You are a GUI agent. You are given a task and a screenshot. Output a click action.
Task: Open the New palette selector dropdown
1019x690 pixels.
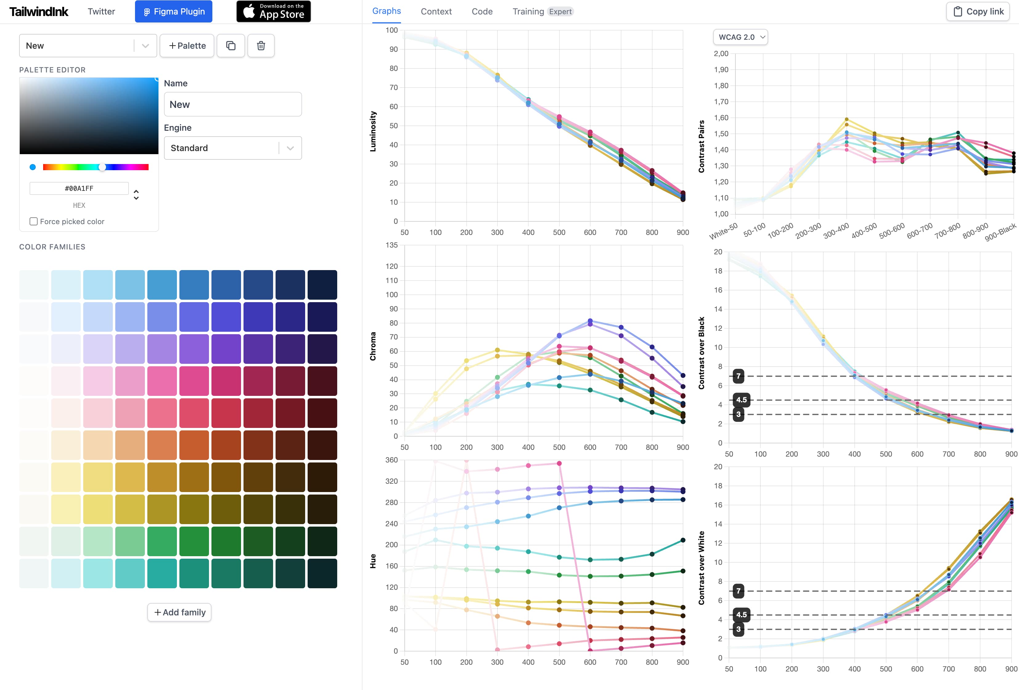pyautogui.click(x=88, y=46)
